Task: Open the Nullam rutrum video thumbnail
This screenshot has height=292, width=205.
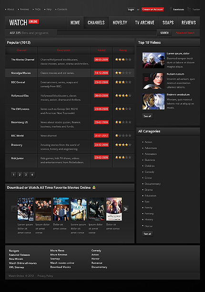Action: [154, 81]
